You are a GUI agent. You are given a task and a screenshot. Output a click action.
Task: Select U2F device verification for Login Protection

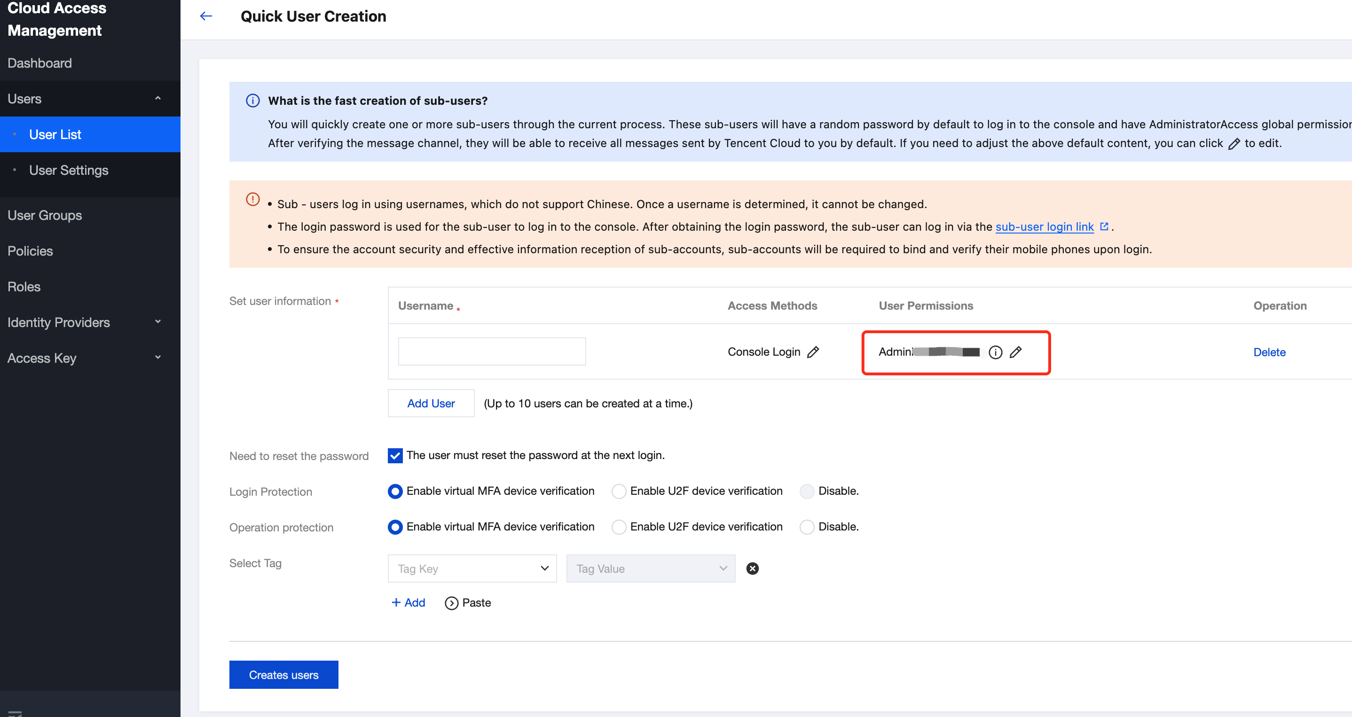(619, 491)
